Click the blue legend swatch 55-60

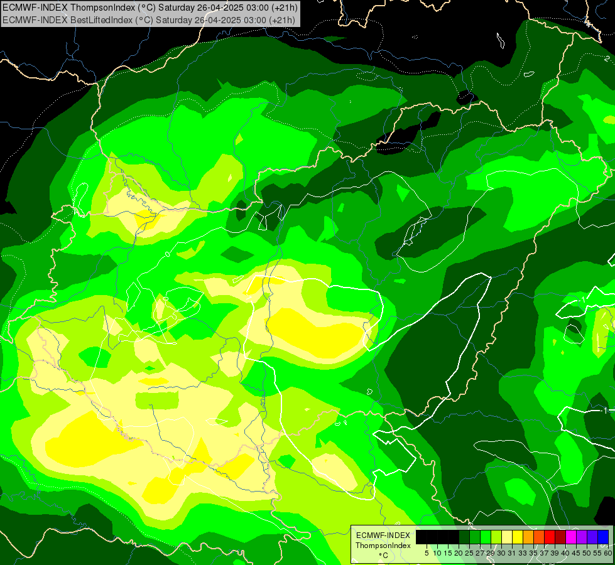pos(603,537)
